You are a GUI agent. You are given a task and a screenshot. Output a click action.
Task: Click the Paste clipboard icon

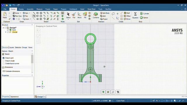click(5, 15)
